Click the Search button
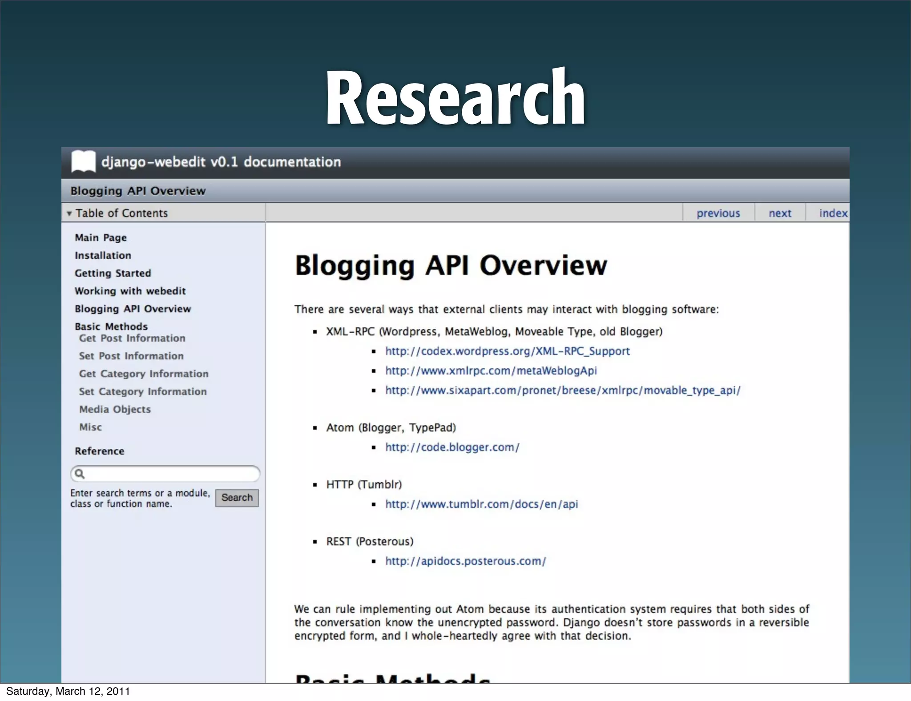Screen dimensions: 911x701 pos(237,498)
